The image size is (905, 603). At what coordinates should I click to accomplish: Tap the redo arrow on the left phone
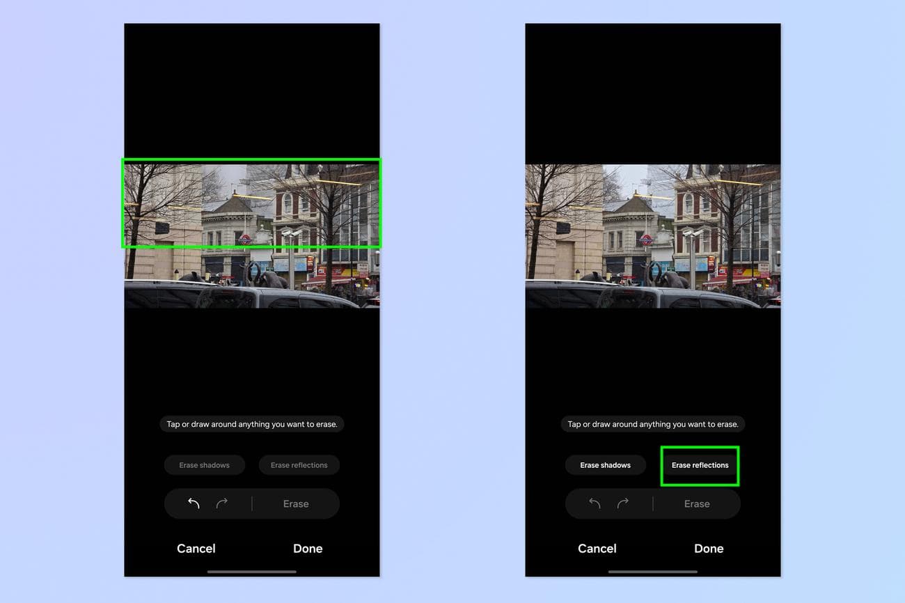tap(222, 503)
